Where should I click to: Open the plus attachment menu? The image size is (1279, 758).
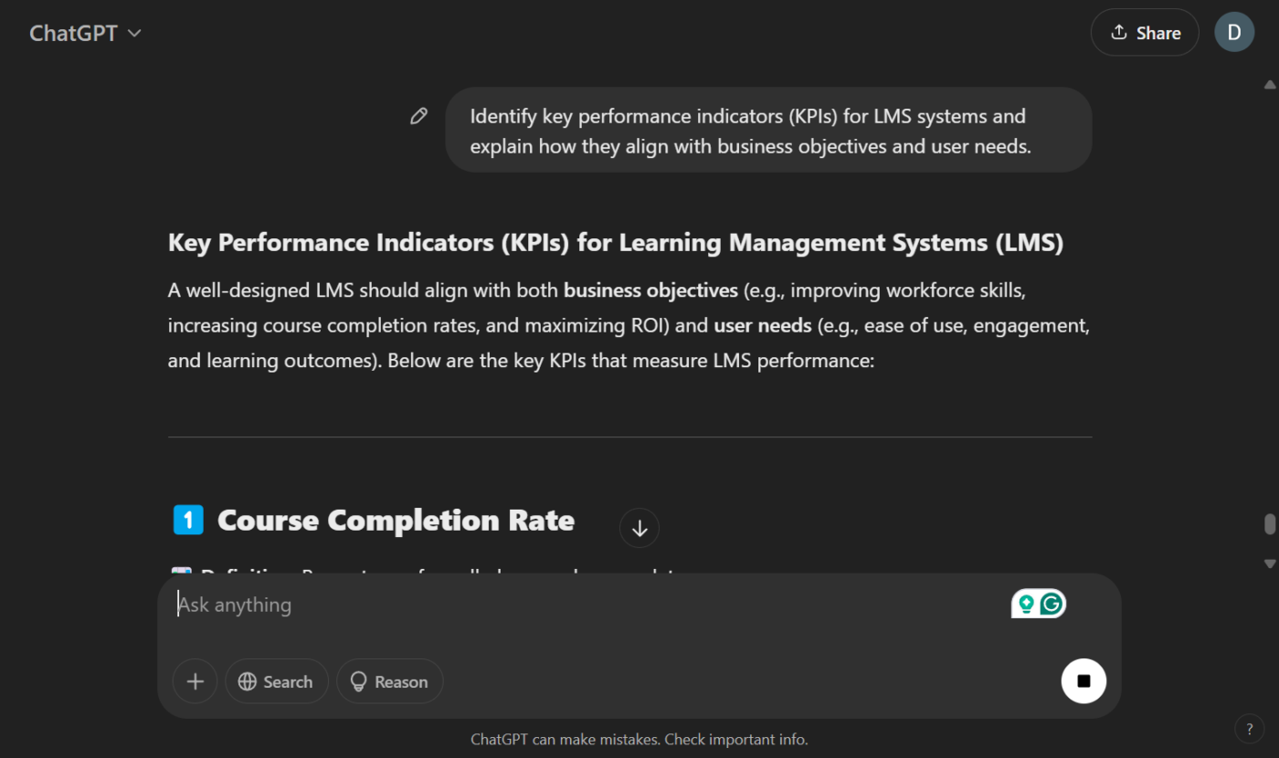195,681
